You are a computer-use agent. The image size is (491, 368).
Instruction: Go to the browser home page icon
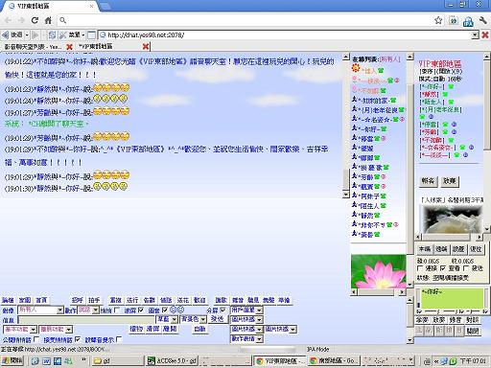[x=48, y=20]
